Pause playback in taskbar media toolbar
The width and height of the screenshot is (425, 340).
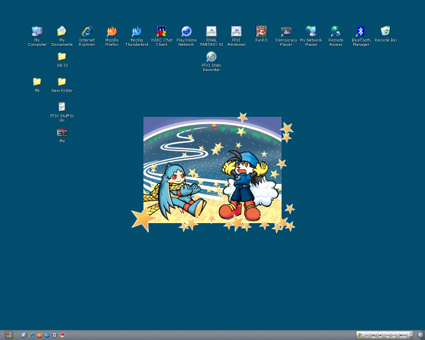373,335
